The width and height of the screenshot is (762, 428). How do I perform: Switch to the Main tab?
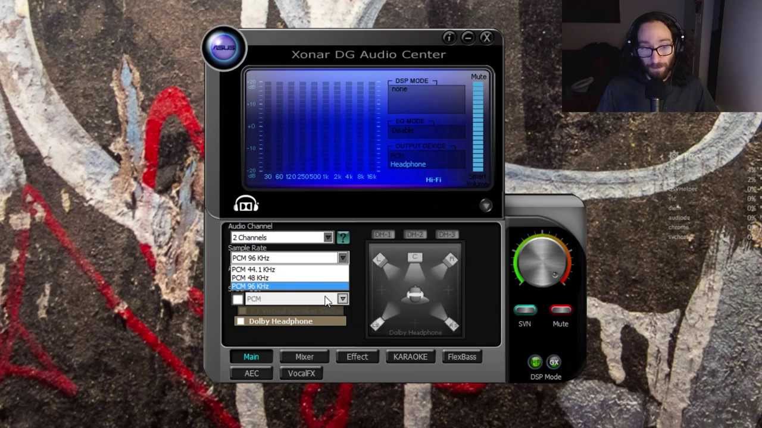251,357
